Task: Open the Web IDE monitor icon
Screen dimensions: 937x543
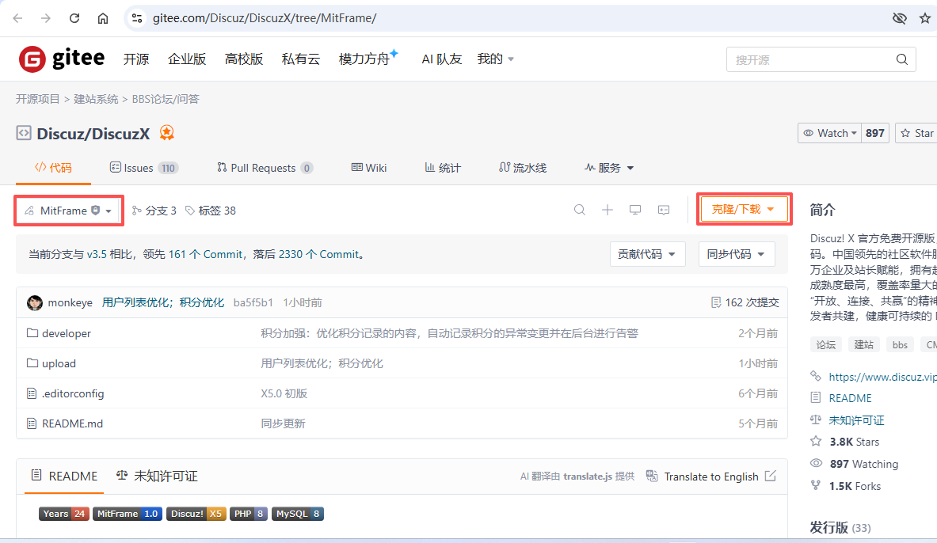Action: click(635, 210)
